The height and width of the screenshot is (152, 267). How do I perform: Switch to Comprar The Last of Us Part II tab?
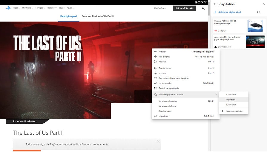[98, 16]
